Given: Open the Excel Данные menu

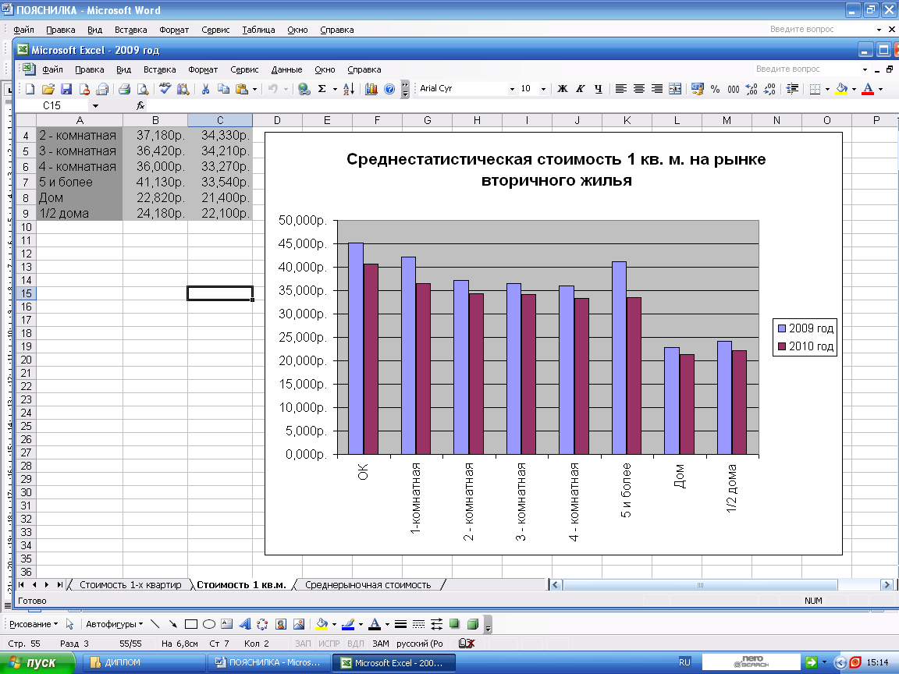Looking at the screenshot, I should point(286,69).
